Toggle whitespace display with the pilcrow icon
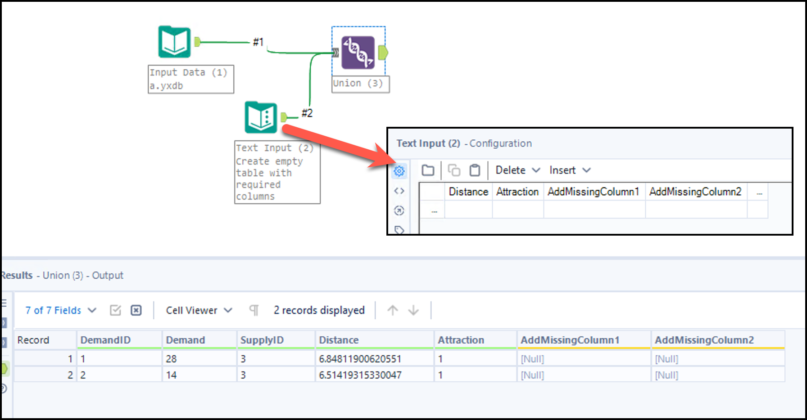807x420 pixels. (x=254, y=310)
